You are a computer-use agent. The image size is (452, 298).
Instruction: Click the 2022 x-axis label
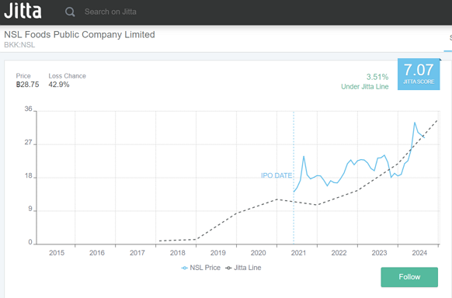pos(339,253)
